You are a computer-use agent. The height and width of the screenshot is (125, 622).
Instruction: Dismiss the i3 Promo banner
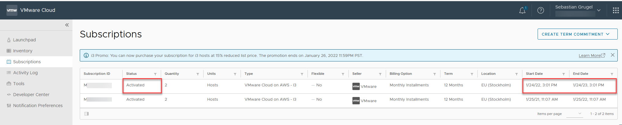613,55
